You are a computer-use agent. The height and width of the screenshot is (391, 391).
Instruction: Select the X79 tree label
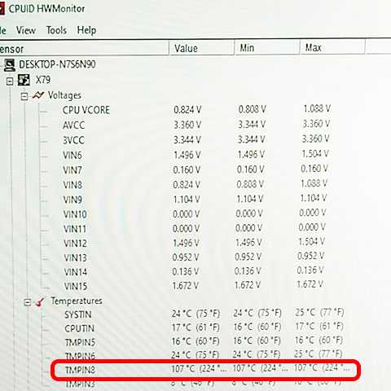(43, 80)
